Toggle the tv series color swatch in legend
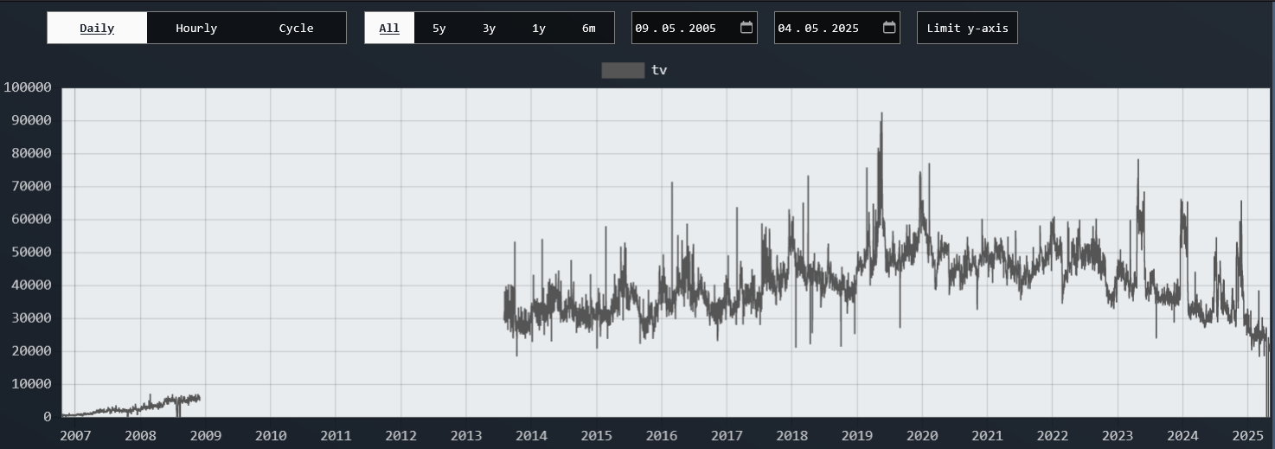 pos(623,70)
